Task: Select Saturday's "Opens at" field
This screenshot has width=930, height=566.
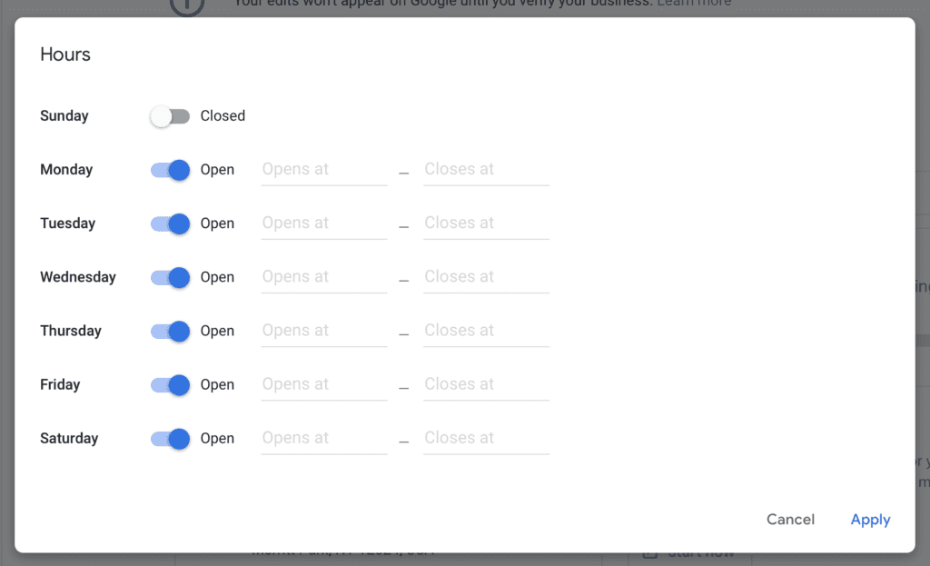Action: (x=323, y=438)
